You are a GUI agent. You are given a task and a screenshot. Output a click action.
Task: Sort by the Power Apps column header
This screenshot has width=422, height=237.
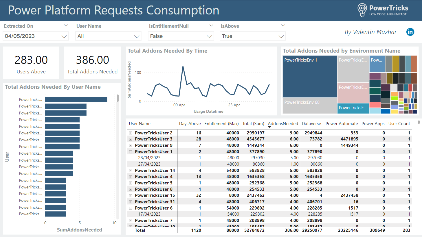[x=373, y=124]
